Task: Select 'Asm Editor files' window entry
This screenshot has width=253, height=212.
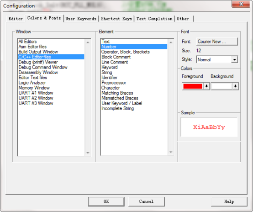Action: tap(51, 47)
